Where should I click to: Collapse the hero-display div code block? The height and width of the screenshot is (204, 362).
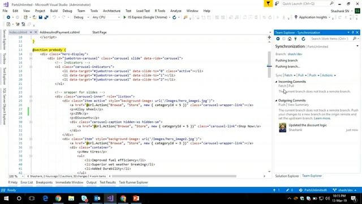click(31, 54)
